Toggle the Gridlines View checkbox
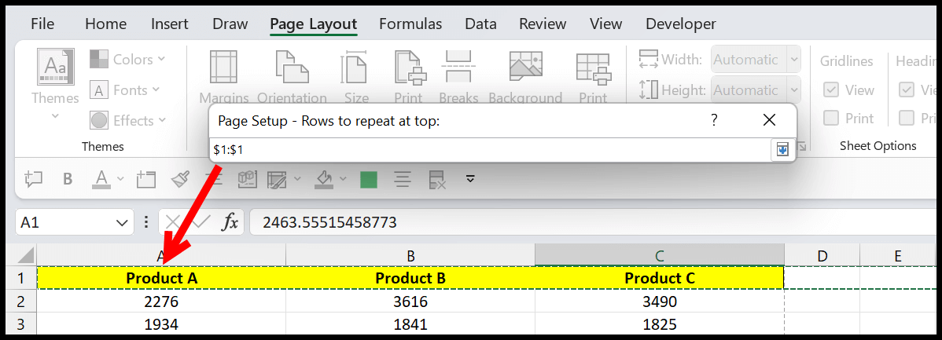The width and height of the screenshot is (942, 340). pos(831,90)
